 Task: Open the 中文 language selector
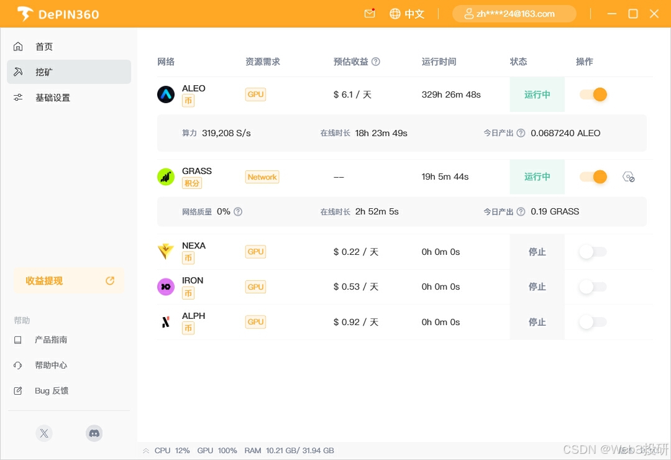407,14
